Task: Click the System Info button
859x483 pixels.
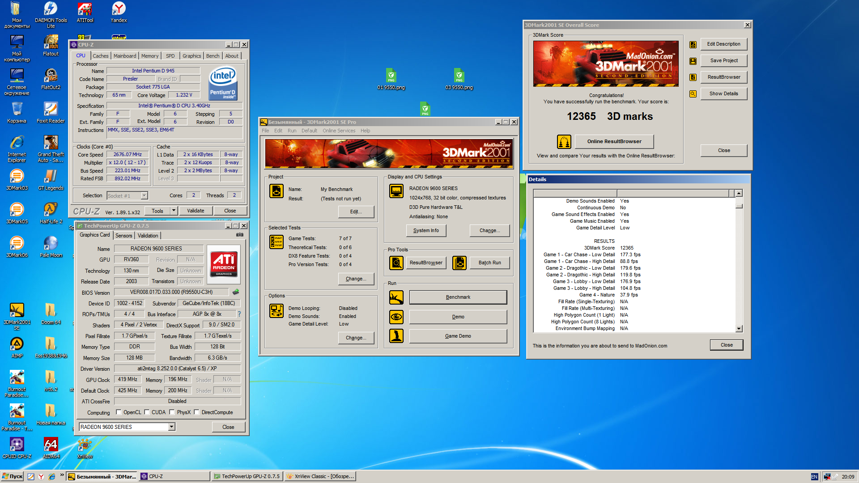Action: coord(425,231)
